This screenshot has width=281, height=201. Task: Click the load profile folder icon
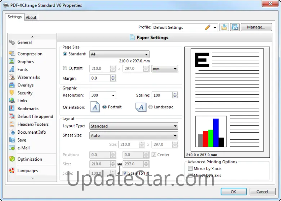[x=224, y=27]
